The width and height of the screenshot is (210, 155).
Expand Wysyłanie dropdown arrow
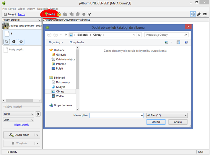click(x=37, y=143)
